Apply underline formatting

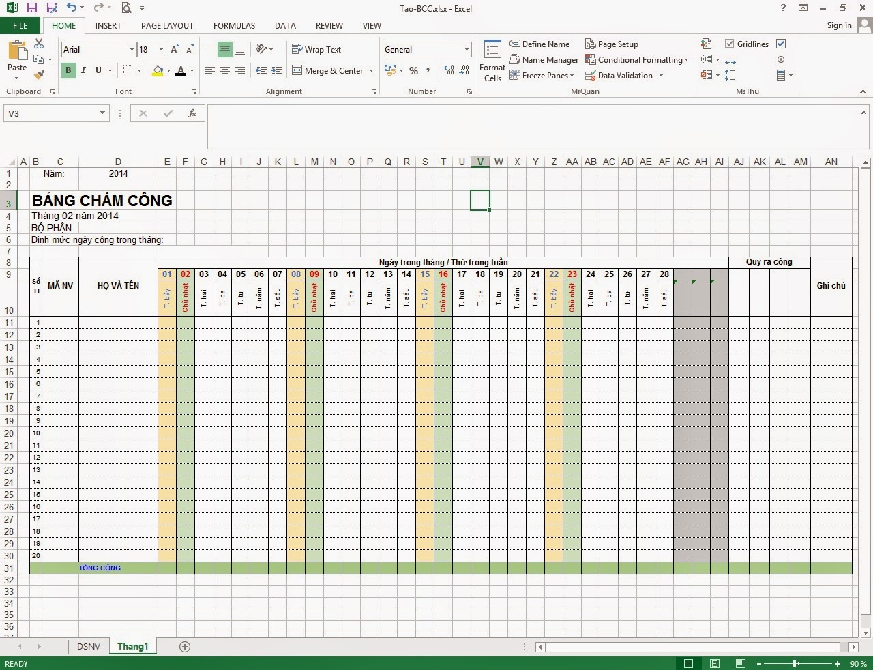[x=98, y=70]
